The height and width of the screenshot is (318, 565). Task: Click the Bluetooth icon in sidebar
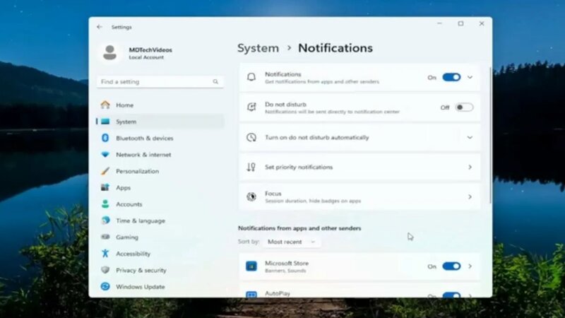coord(105,138)
